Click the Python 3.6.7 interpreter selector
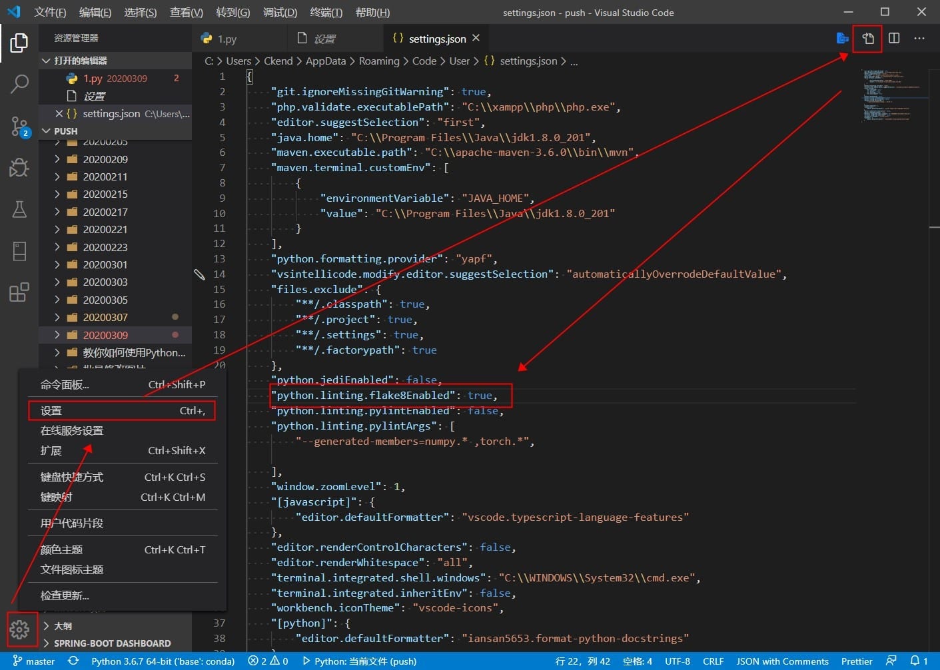The width and height of the screenshot is (940, 670). pyautogui.click(x=163, y=661)
